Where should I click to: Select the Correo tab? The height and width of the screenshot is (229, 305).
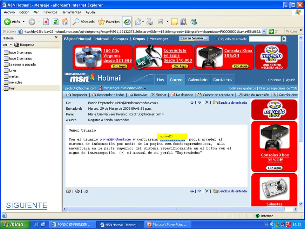pos(176,80)
